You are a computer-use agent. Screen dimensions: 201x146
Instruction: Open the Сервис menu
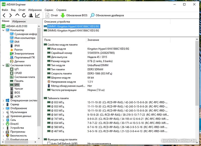(x=49, y=10)
